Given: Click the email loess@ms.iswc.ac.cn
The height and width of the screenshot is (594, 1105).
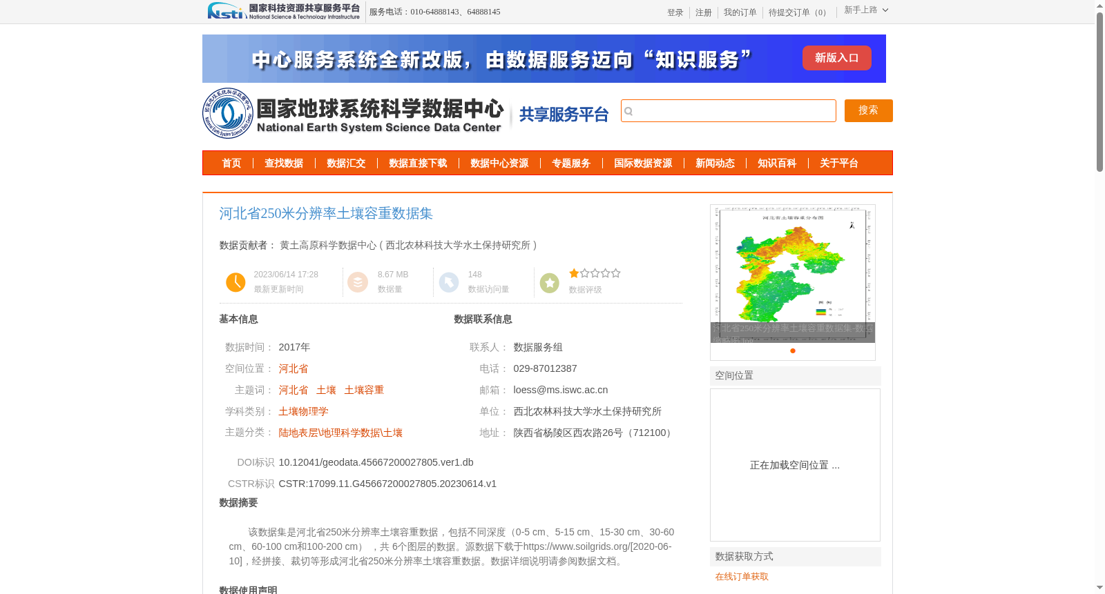Looking at the screenshot, I should [561, 390].
